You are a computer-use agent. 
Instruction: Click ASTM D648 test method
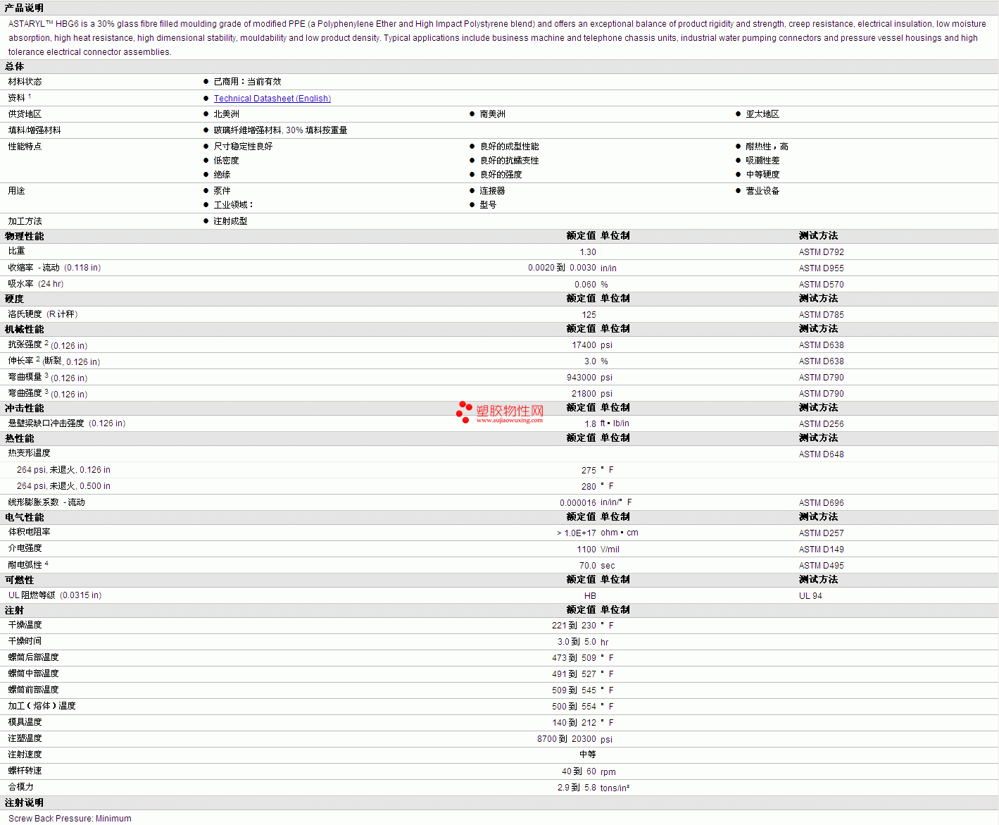pos(821,454)
